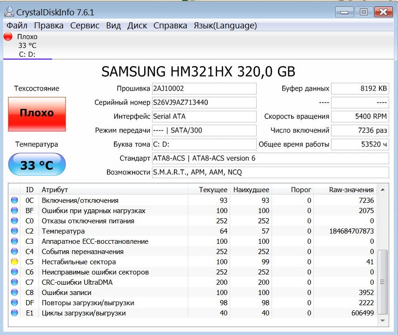Click the Скорость вращения value 5400 RPM
The width and height of the screenshot is (398, 335).
click(x=360, y=117)
